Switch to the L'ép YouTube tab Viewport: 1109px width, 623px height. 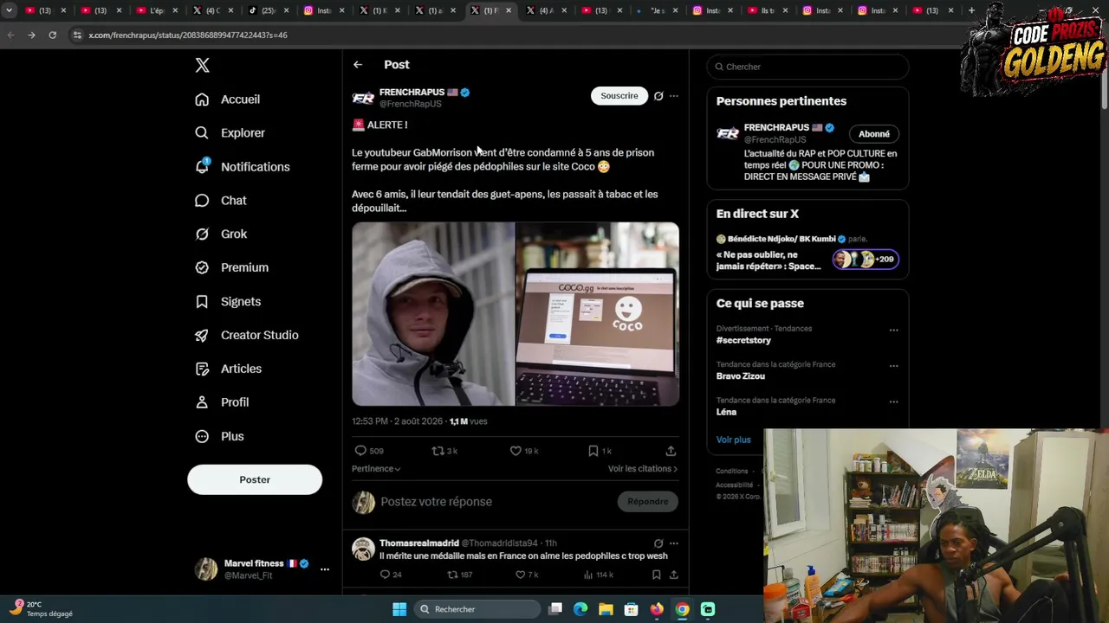tap(157, 10)
